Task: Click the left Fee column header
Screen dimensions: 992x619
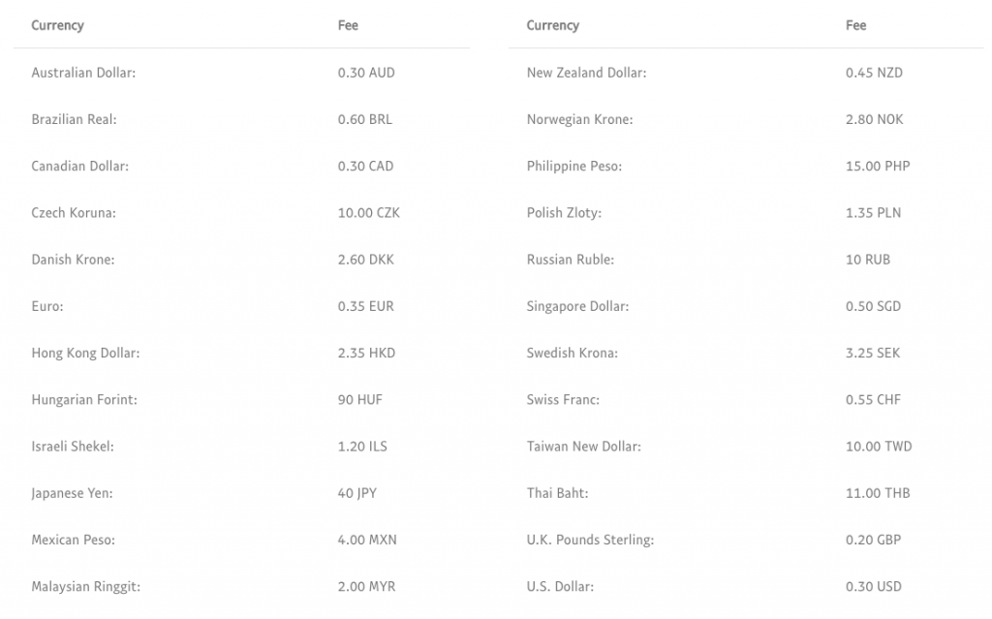Action: [348, 25]
